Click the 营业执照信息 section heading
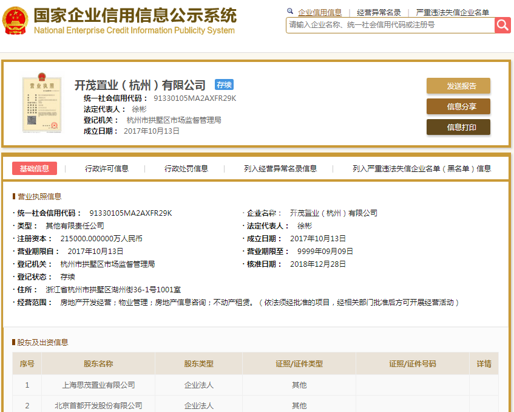 click(x=39, y=196)
